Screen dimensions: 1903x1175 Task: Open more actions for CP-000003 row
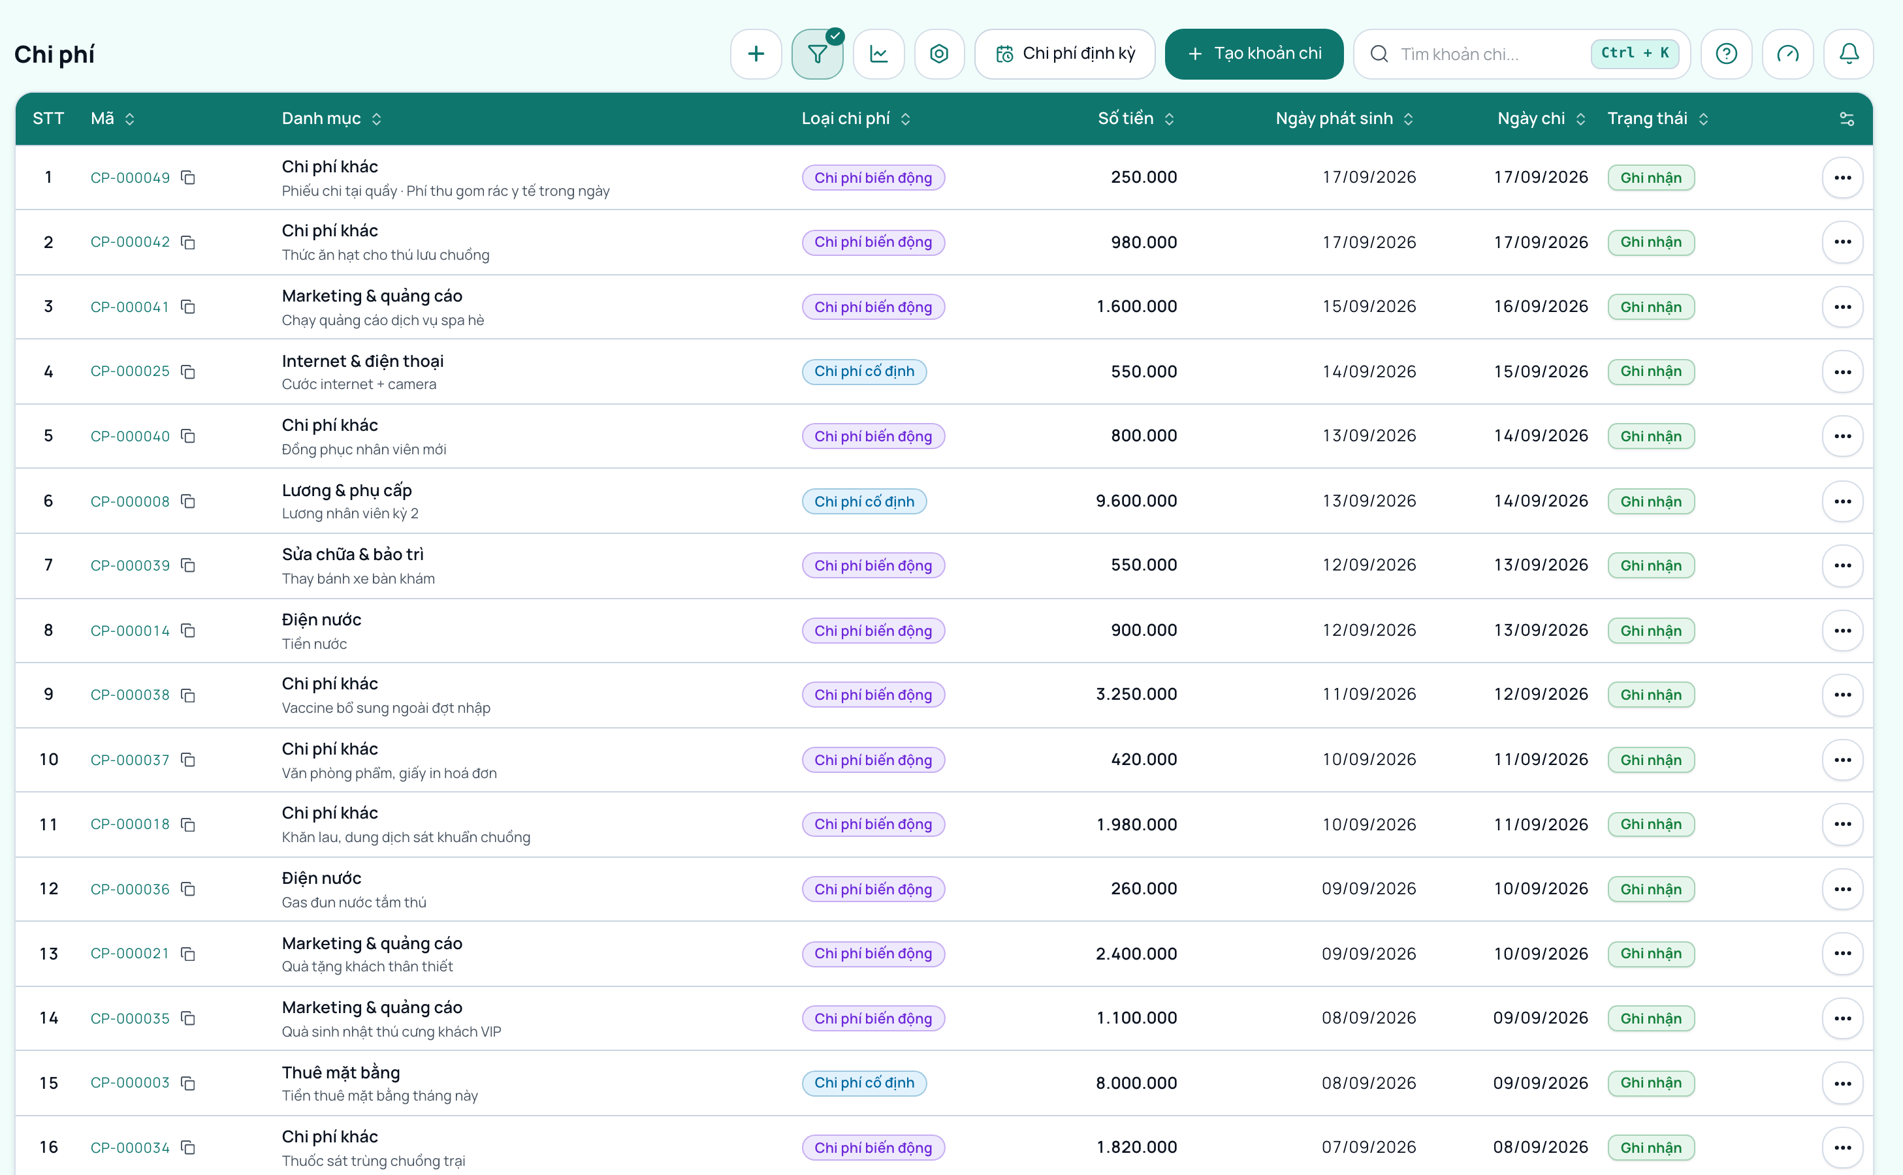point(1842,1082)
